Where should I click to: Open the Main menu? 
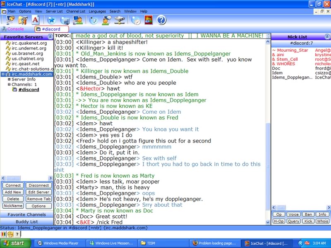[12, 12]
